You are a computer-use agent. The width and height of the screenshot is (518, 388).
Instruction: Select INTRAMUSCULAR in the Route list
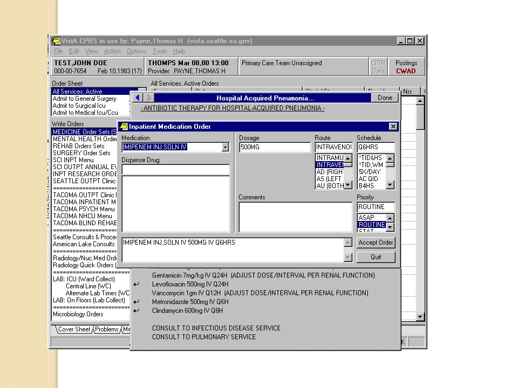click(x=330, y=158)
